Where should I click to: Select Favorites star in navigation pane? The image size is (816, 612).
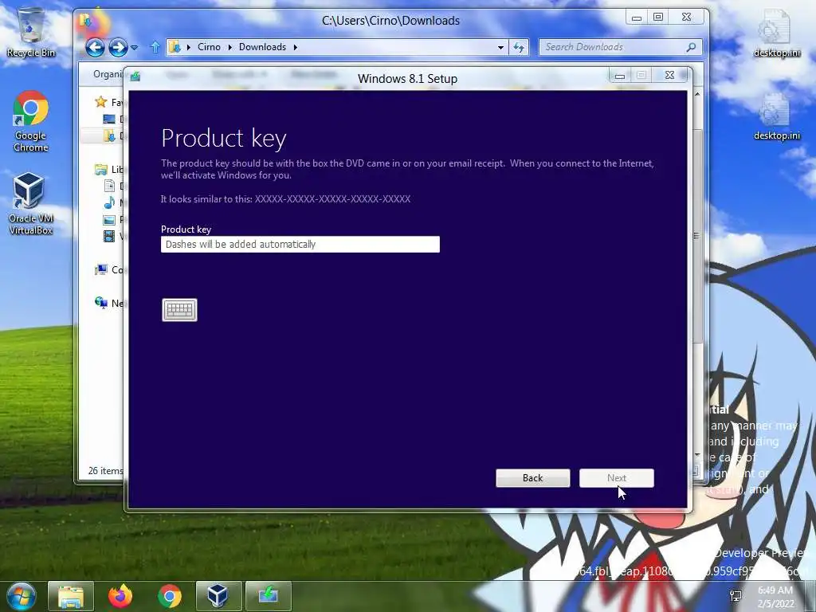point(101,102)
